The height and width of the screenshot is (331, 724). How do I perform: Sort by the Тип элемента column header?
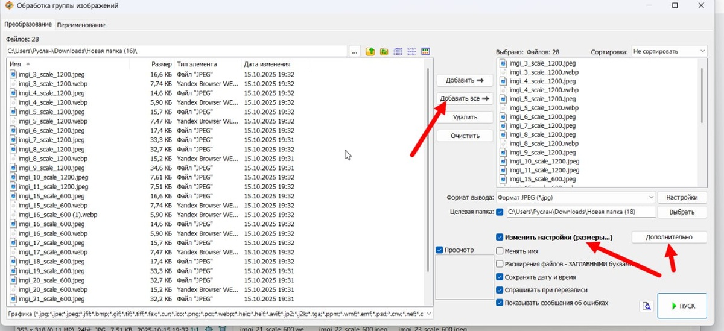tap(208, 64)
